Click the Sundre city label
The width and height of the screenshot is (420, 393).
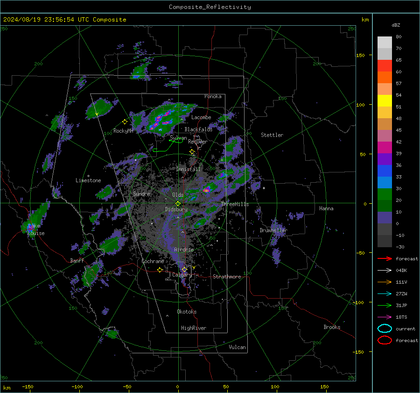click(x=141, y=193)
